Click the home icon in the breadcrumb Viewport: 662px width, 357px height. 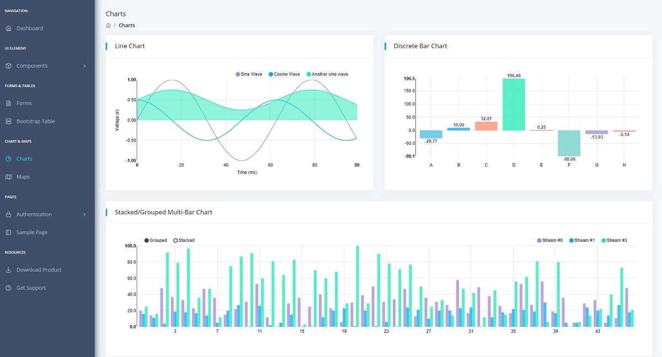pyautogui.click(x=108, y=25)
